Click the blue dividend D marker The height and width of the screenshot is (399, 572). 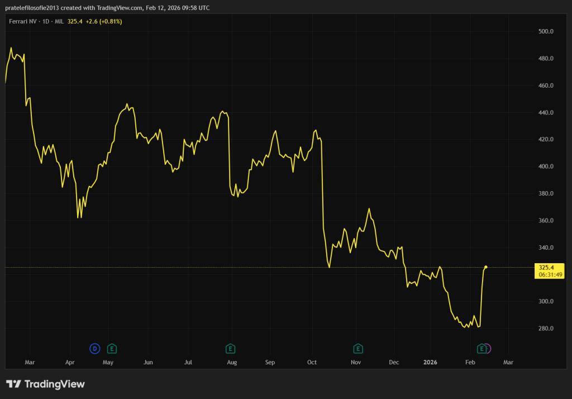[94, 349]
